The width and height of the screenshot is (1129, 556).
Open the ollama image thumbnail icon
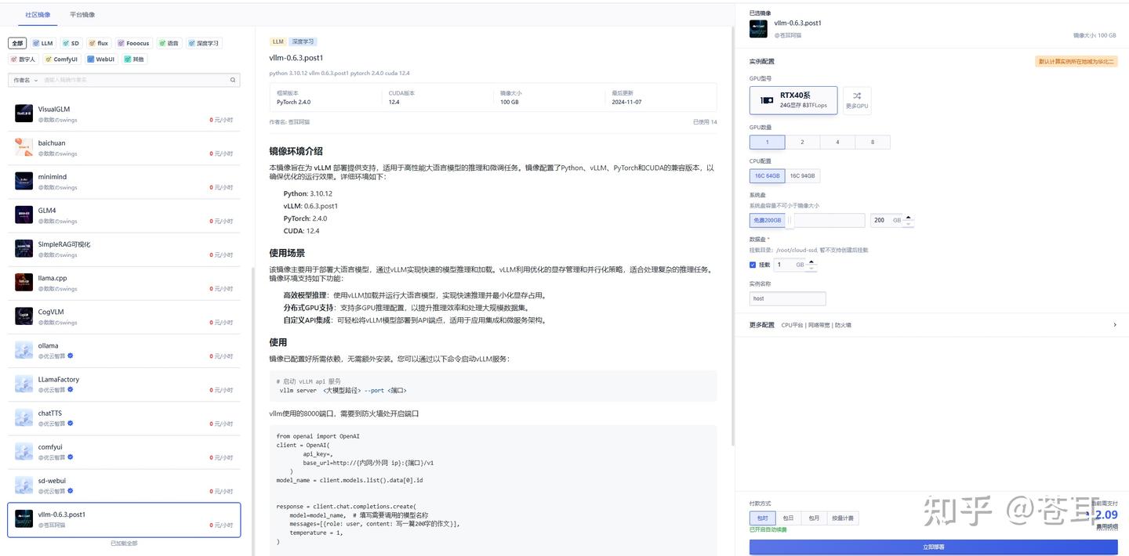point(24,349)
